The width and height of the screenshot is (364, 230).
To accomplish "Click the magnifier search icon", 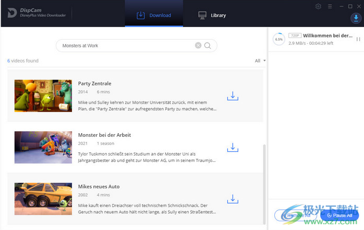I will click(x=208, y=45).
